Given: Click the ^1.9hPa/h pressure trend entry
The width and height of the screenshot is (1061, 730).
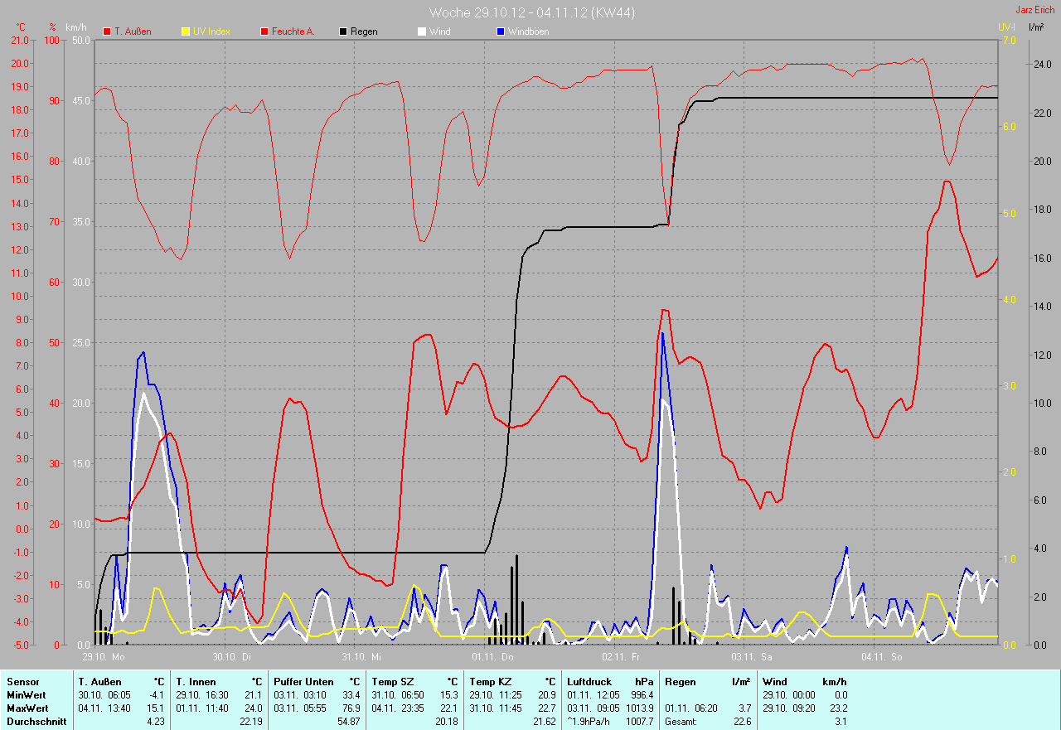Looking at the screenshot, I should point(589,722).
